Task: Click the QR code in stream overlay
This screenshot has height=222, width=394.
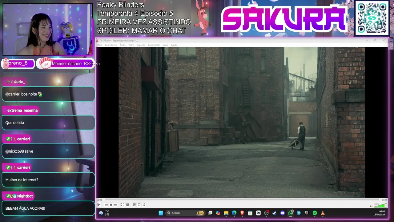Action: point(372,18)
